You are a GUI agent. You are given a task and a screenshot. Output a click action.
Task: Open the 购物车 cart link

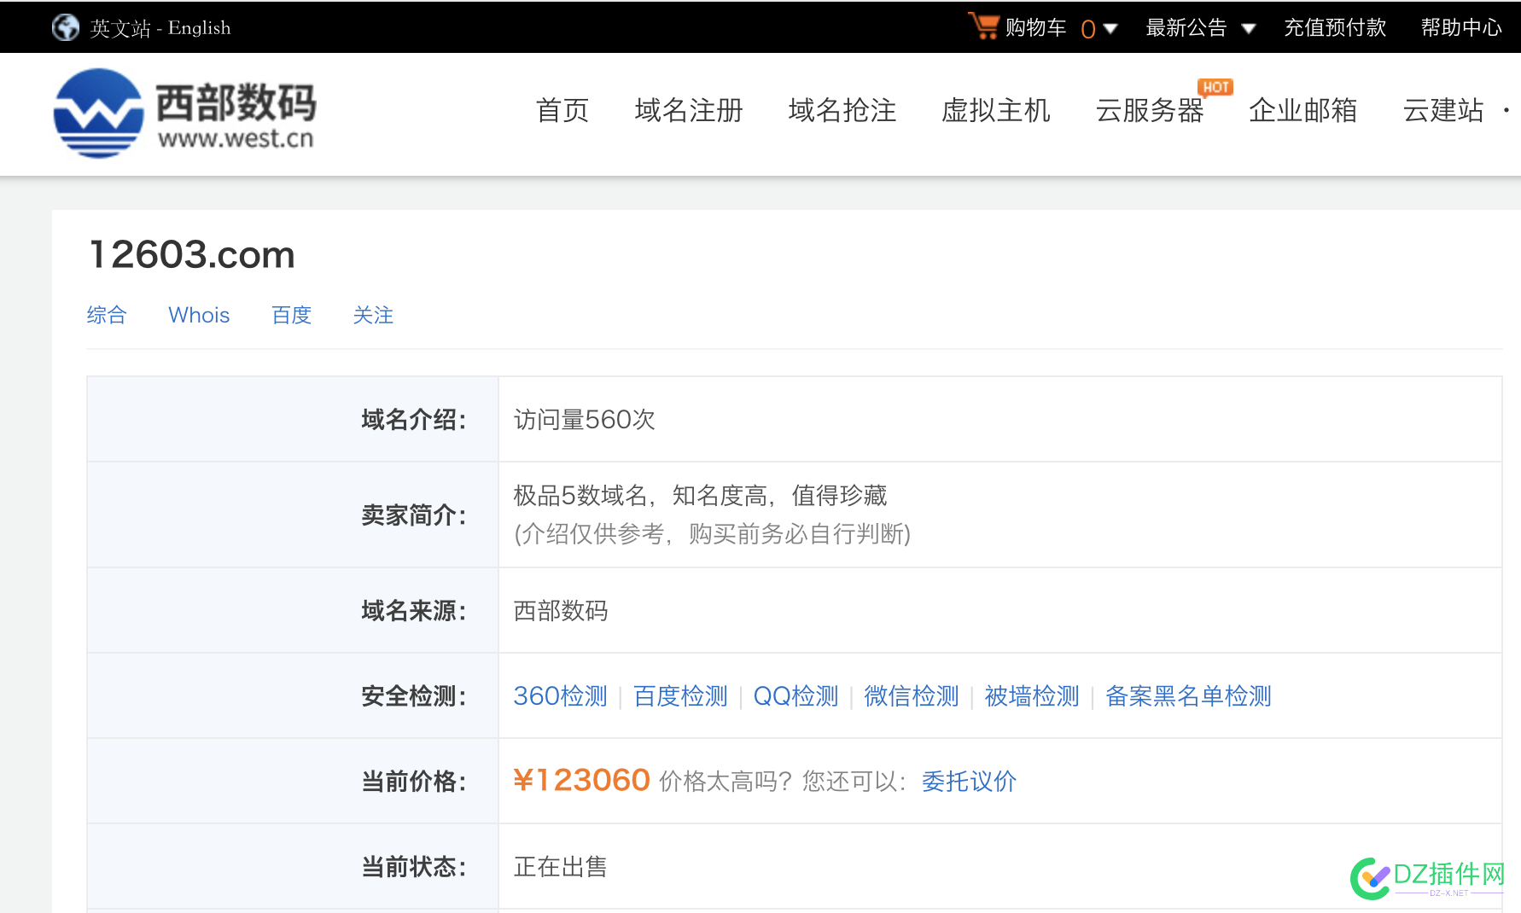[x=1036, y=28]
